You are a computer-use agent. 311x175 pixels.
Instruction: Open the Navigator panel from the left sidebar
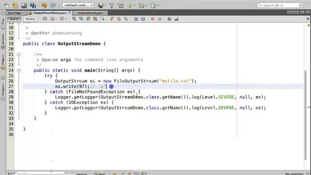[3, 91]
